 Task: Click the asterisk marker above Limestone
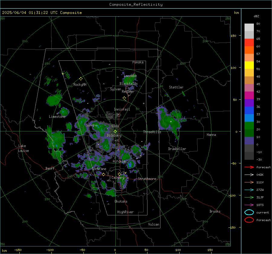[57, 114]
